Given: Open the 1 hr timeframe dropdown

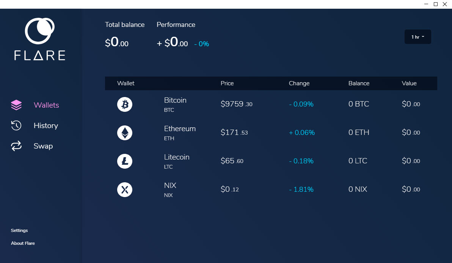Looking at the screenshot, I should pyautogui.click(x=418, y=37).
